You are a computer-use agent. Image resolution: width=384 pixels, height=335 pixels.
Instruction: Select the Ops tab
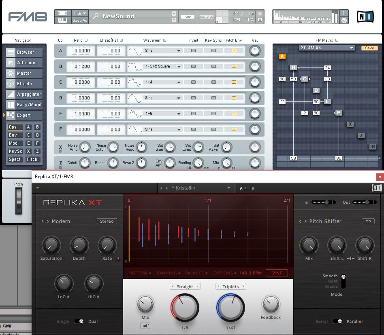coord(15,127)
